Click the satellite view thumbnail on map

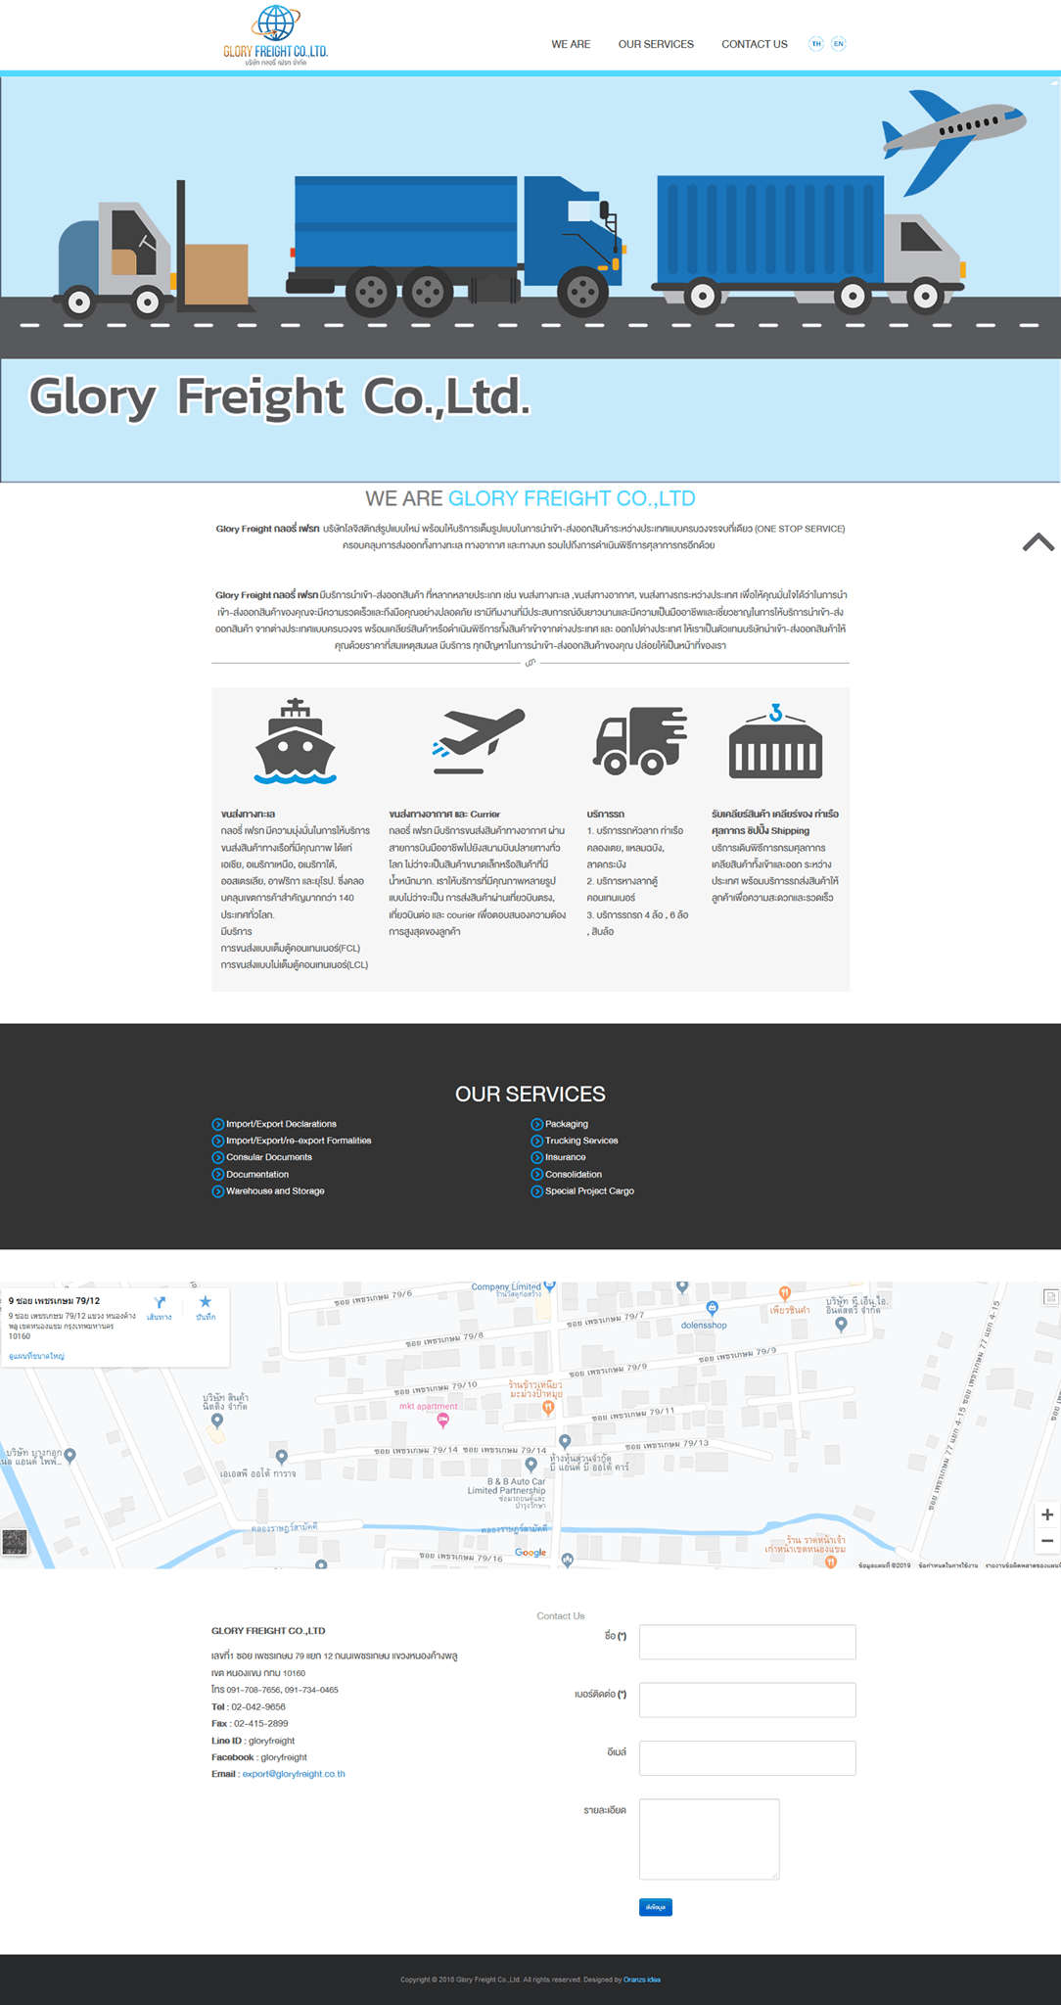click(x=15, y=1542)
